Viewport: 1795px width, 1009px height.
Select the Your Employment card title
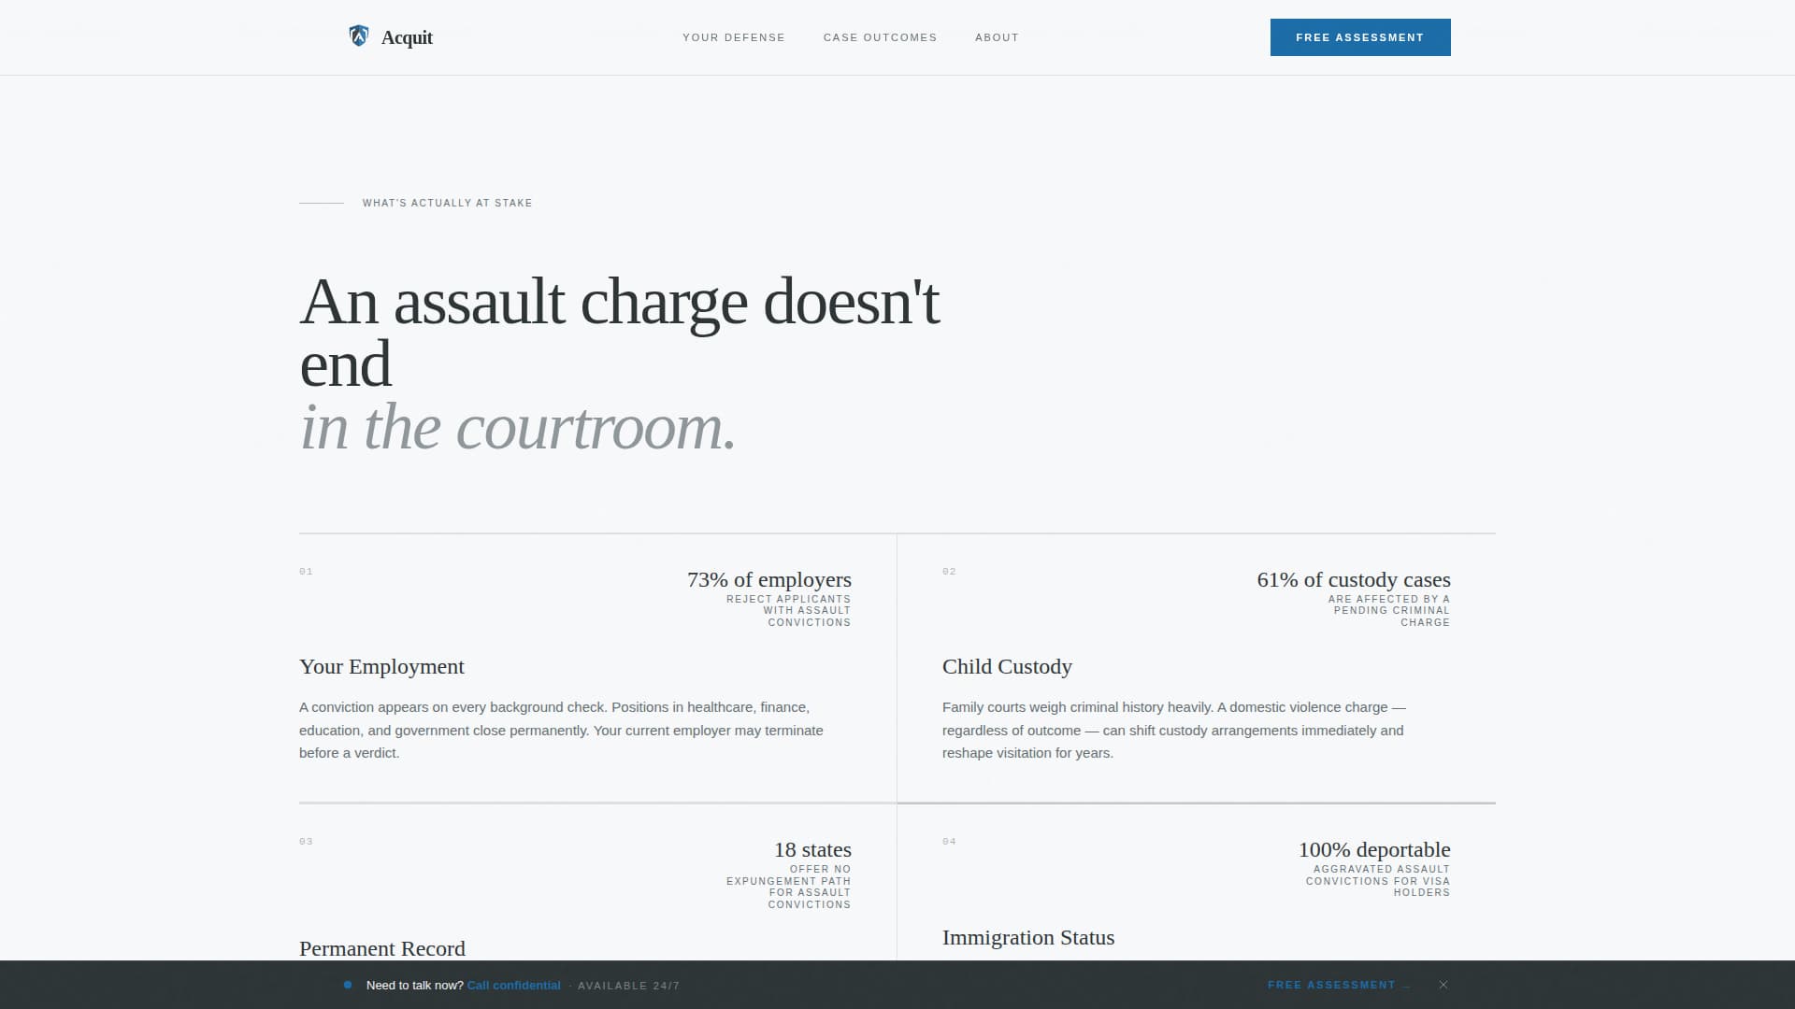pos(381,667)
